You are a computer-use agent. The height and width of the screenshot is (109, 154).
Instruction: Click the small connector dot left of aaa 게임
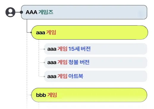pos(31,32)
